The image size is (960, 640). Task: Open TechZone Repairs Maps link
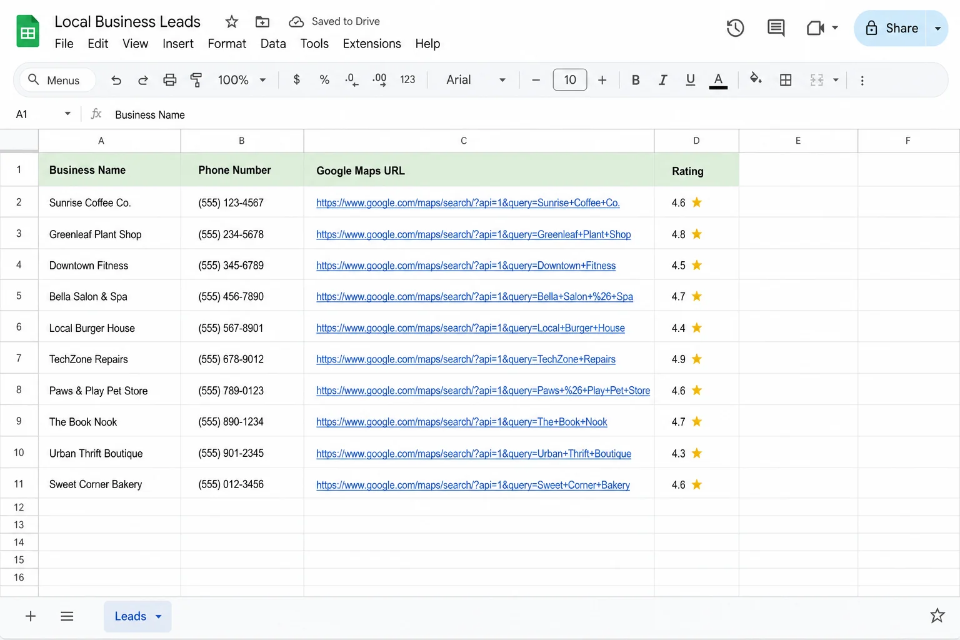click(466, 359)
